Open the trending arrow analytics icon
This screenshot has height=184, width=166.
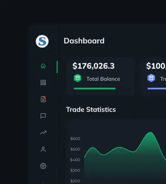tap(43, 132)
